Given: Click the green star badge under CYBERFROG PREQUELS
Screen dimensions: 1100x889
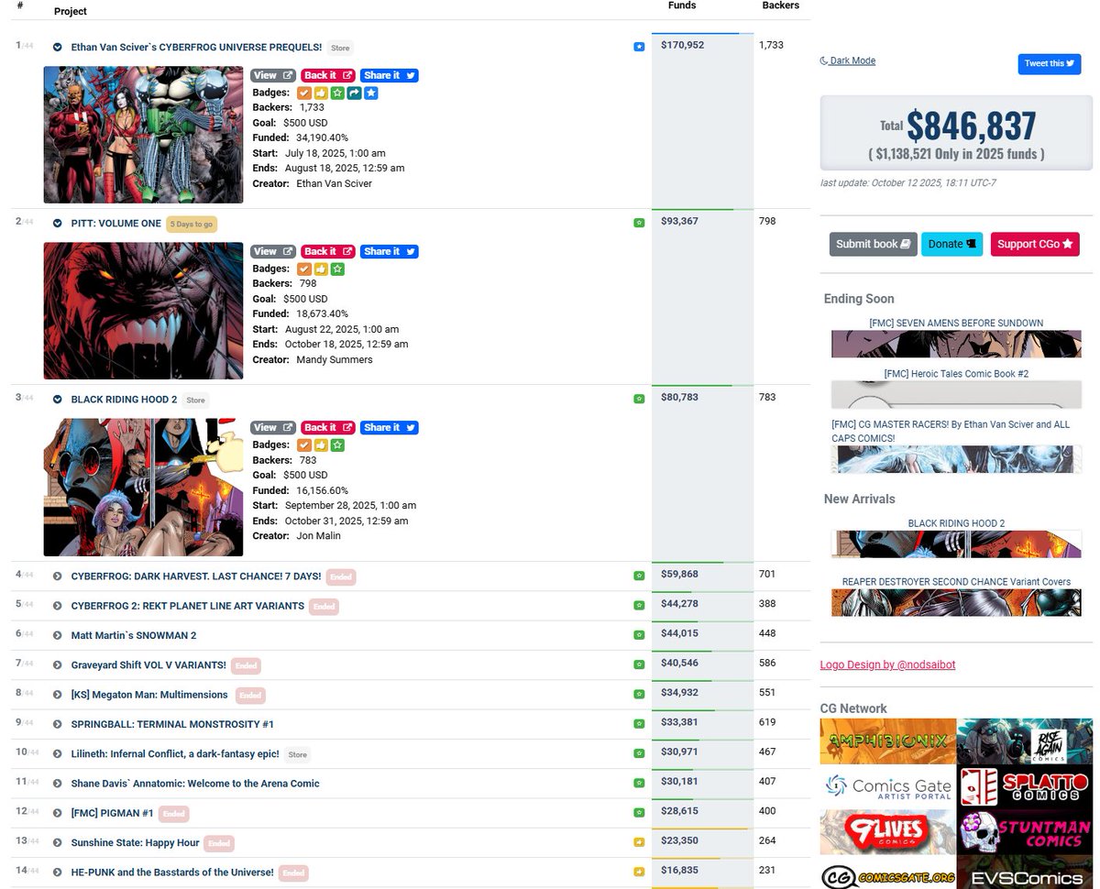Looking at the screenshot, I should pos(337,93).
